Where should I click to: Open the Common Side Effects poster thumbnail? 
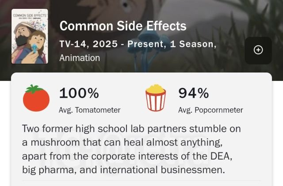pyautogui.click(x=30, y=36)
